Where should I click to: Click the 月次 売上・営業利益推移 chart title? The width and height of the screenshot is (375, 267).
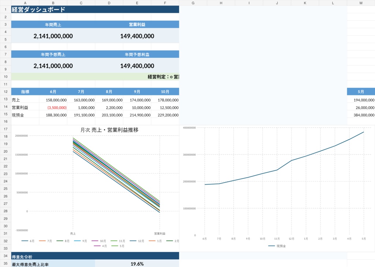pos(109,130)
